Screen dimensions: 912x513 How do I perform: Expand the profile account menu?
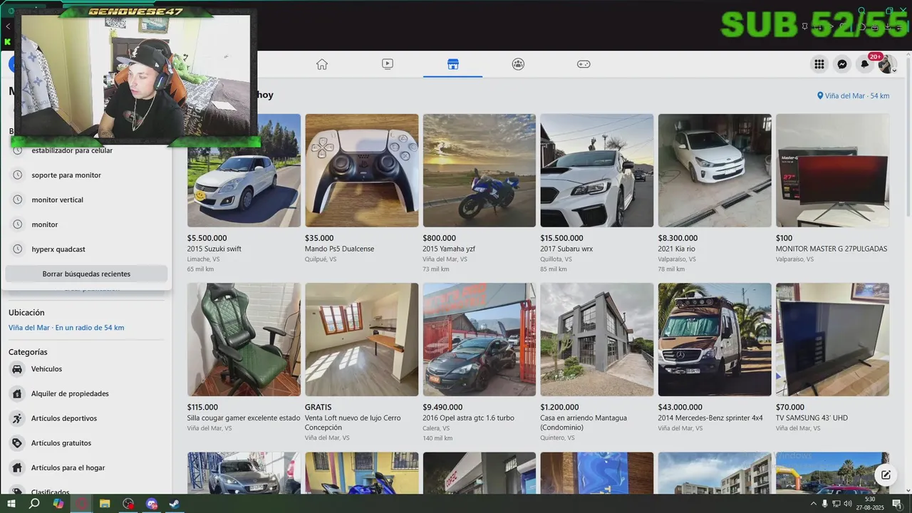(x=887, y=65)
